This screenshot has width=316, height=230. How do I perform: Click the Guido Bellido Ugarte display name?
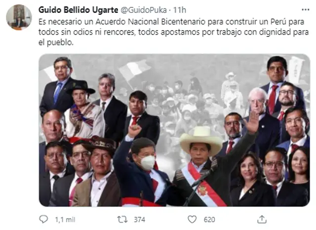pyautogui.click(x=78, y=10)
